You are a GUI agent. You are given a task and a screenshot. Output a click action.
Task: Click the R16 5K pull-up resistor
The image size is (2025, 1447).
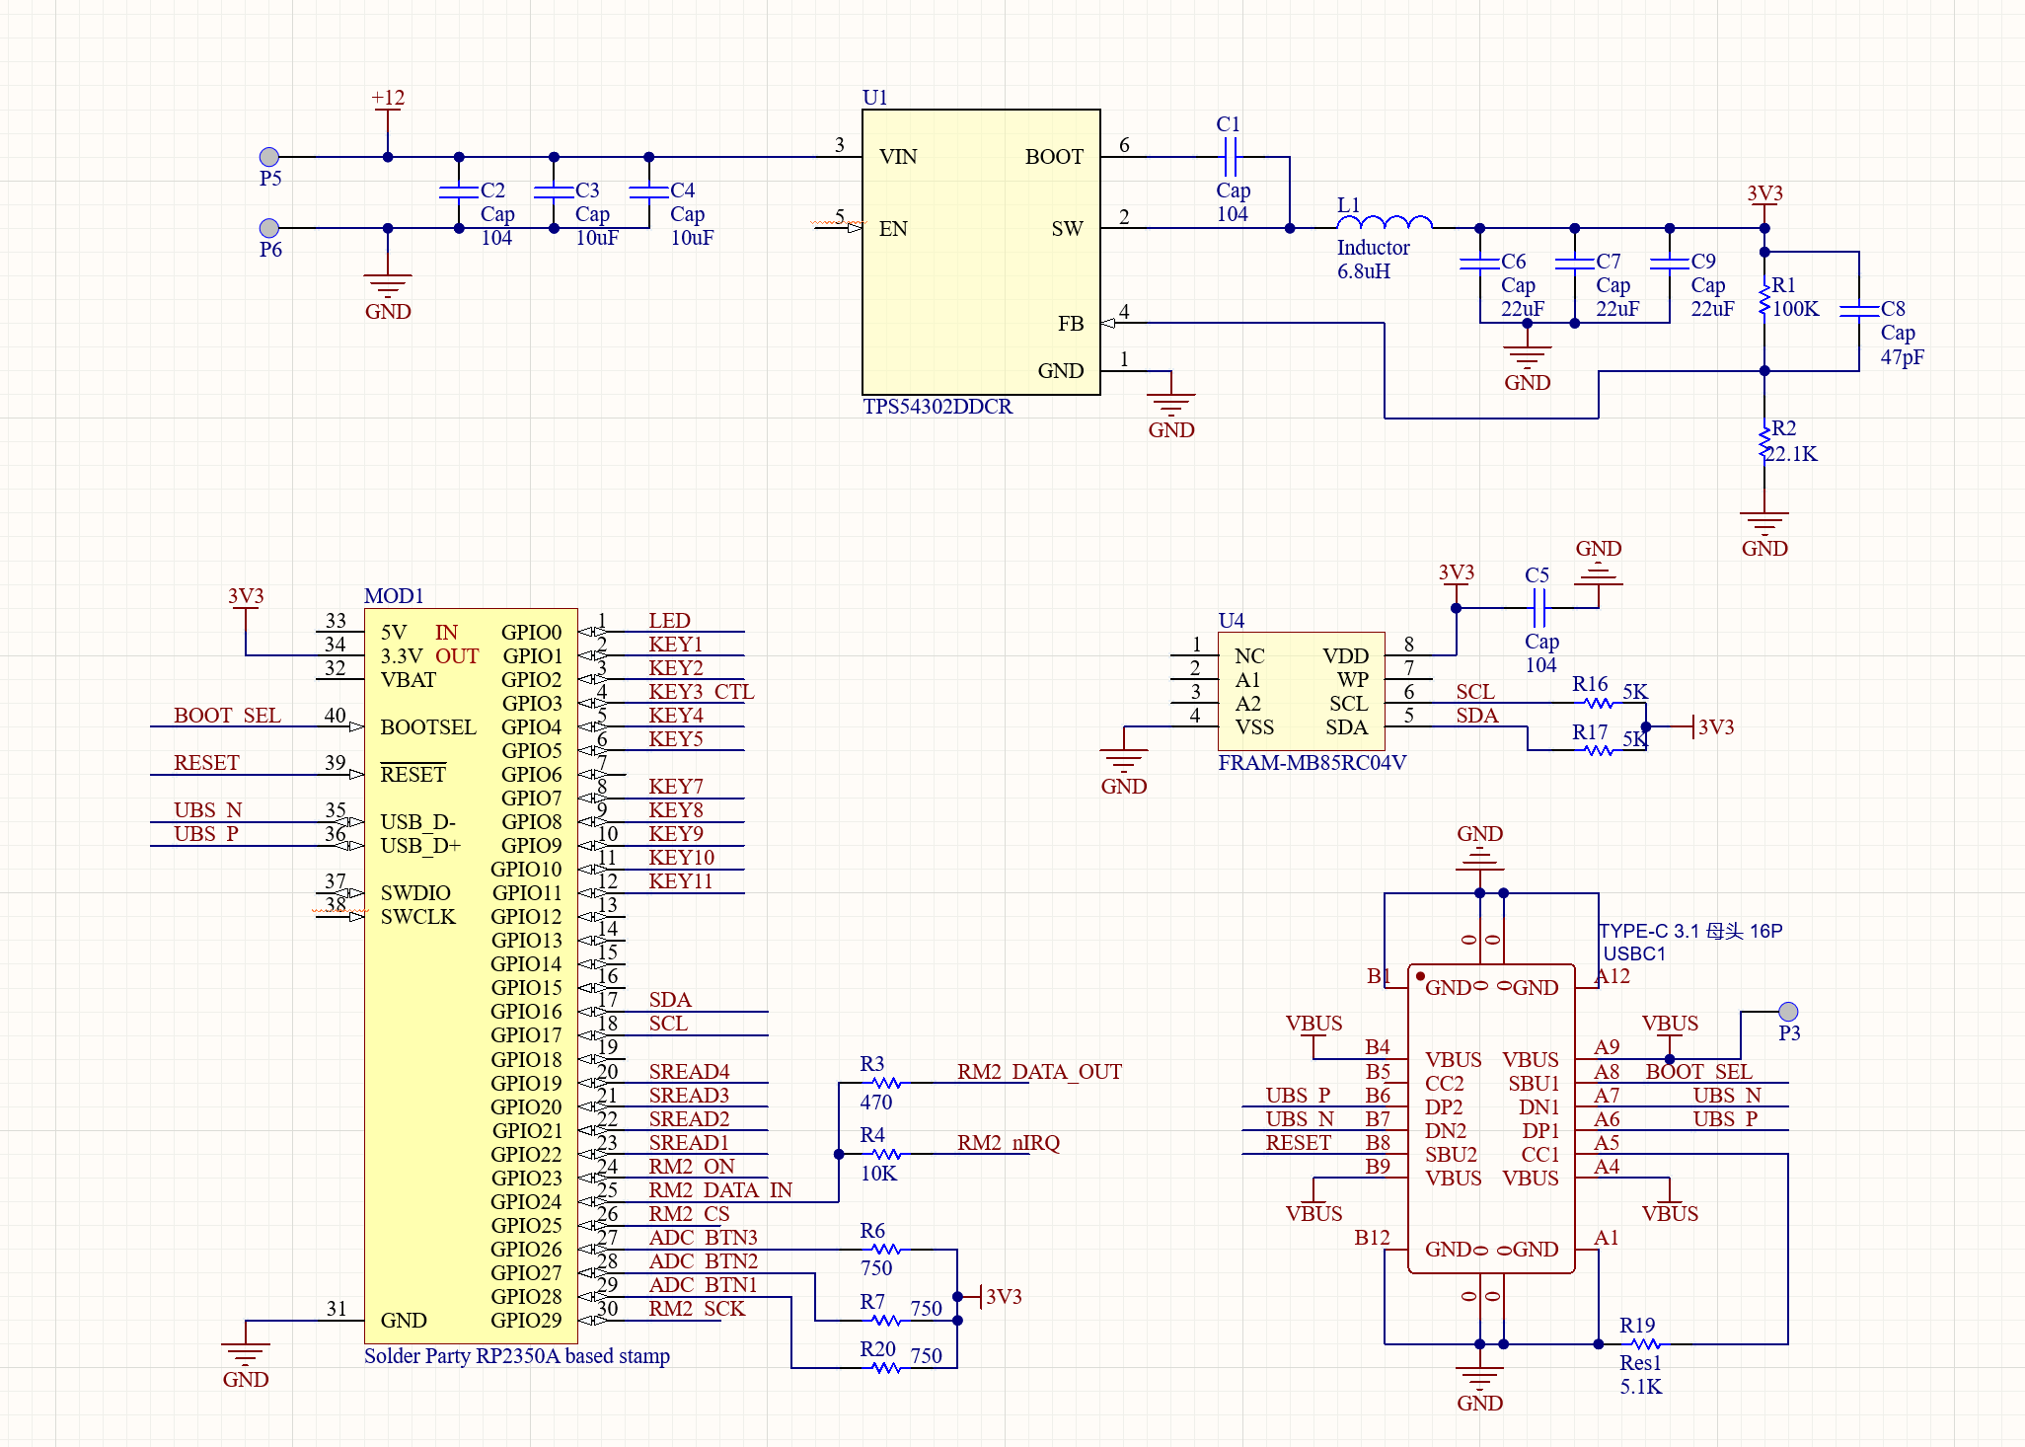[x=1599, y=703]
